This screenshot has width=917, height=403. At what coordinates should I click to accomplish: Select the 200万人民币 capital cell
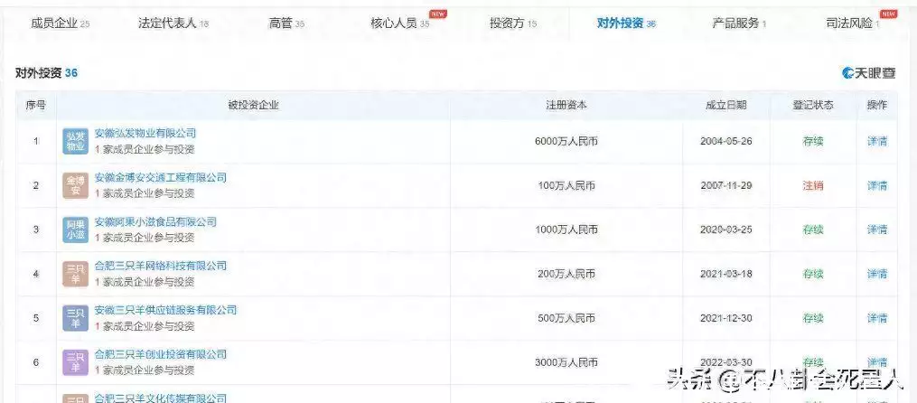tap(566, 274)
